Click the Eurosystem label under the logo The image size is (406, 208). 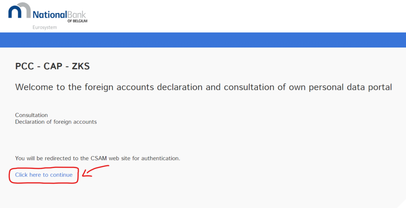click(x=44, y=27)
